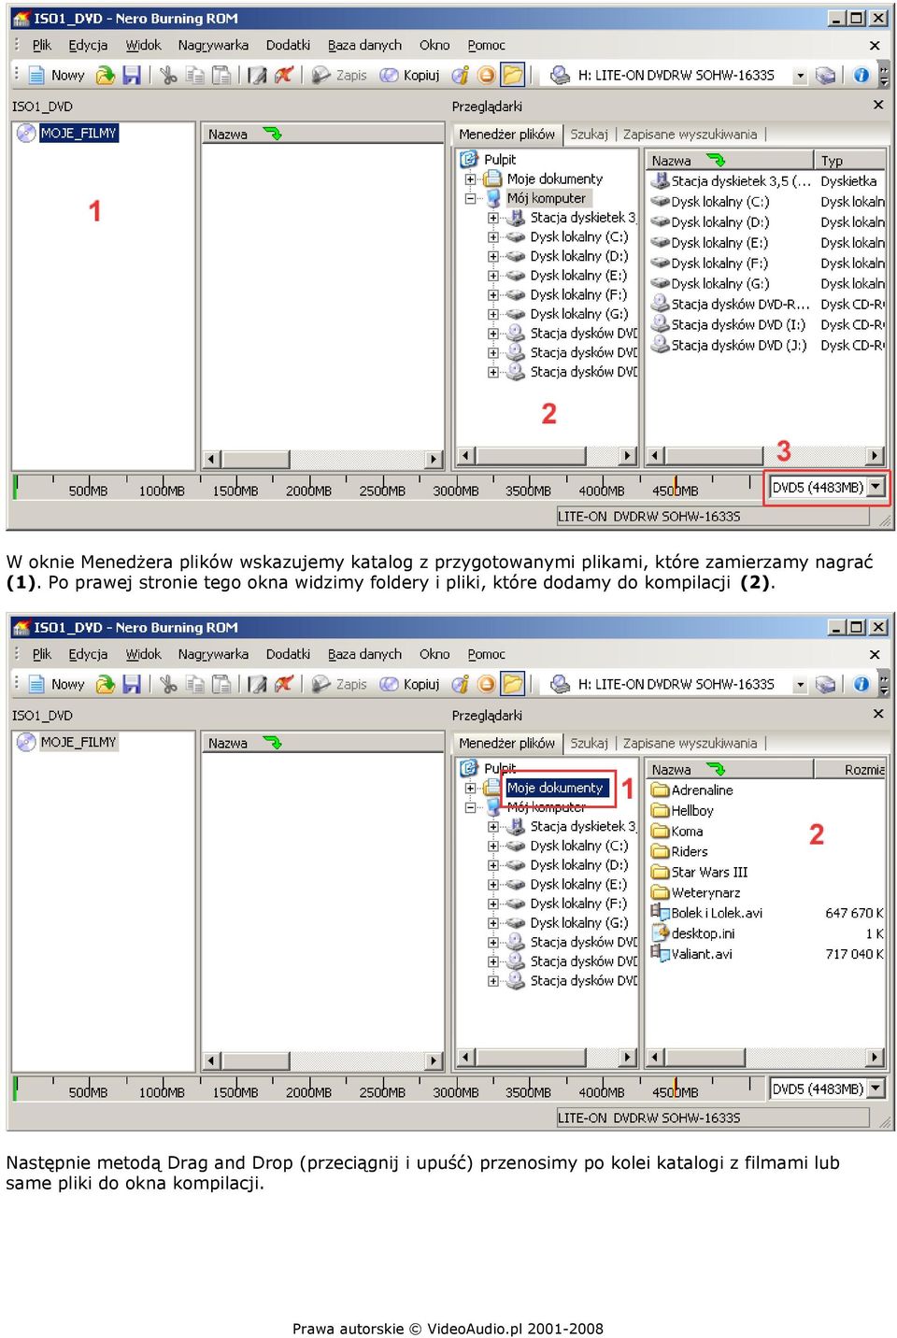Select Star Wars III folder in lower list
897x1338 pixels.
point(709,873)
